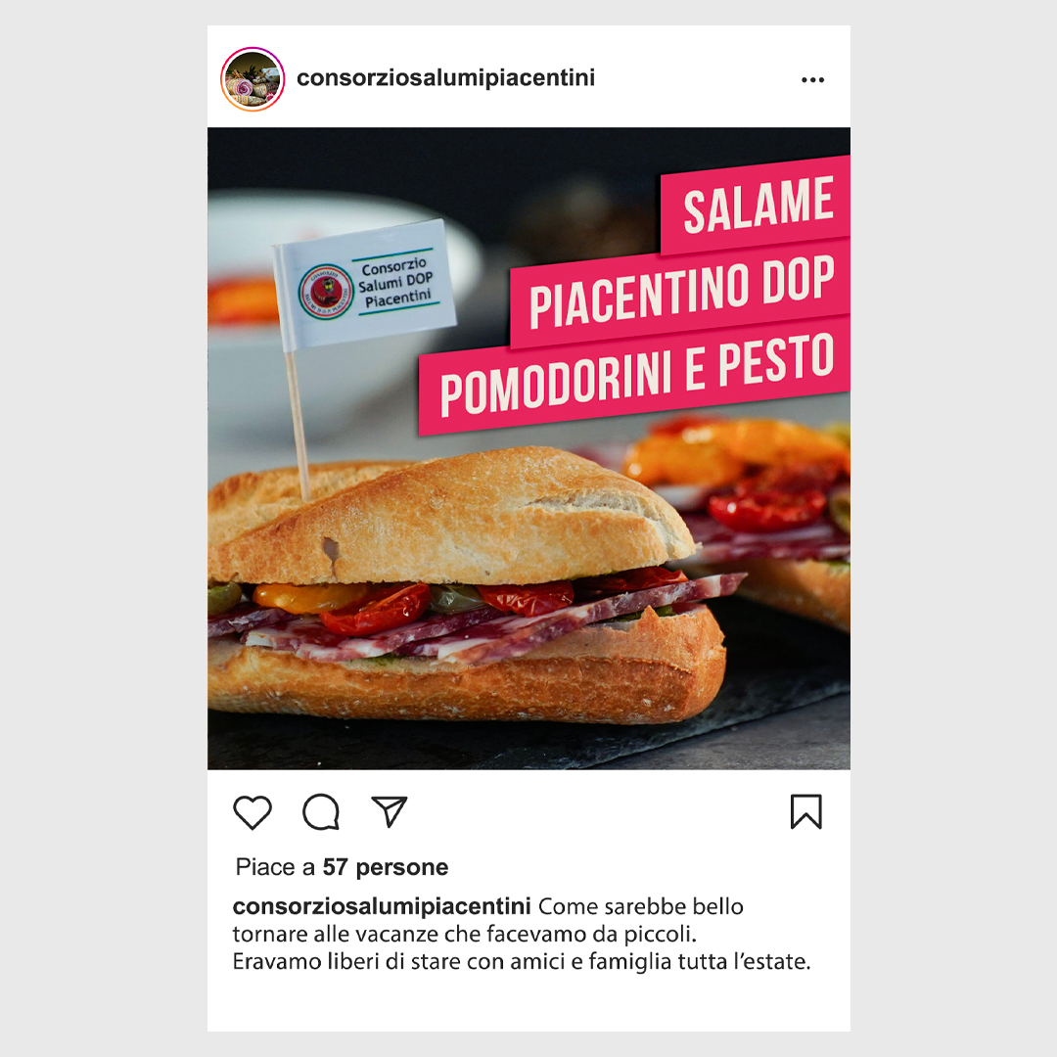Like the post with the heart icon
This screenshot has height=1057, width=1057.
click(253, 811)
